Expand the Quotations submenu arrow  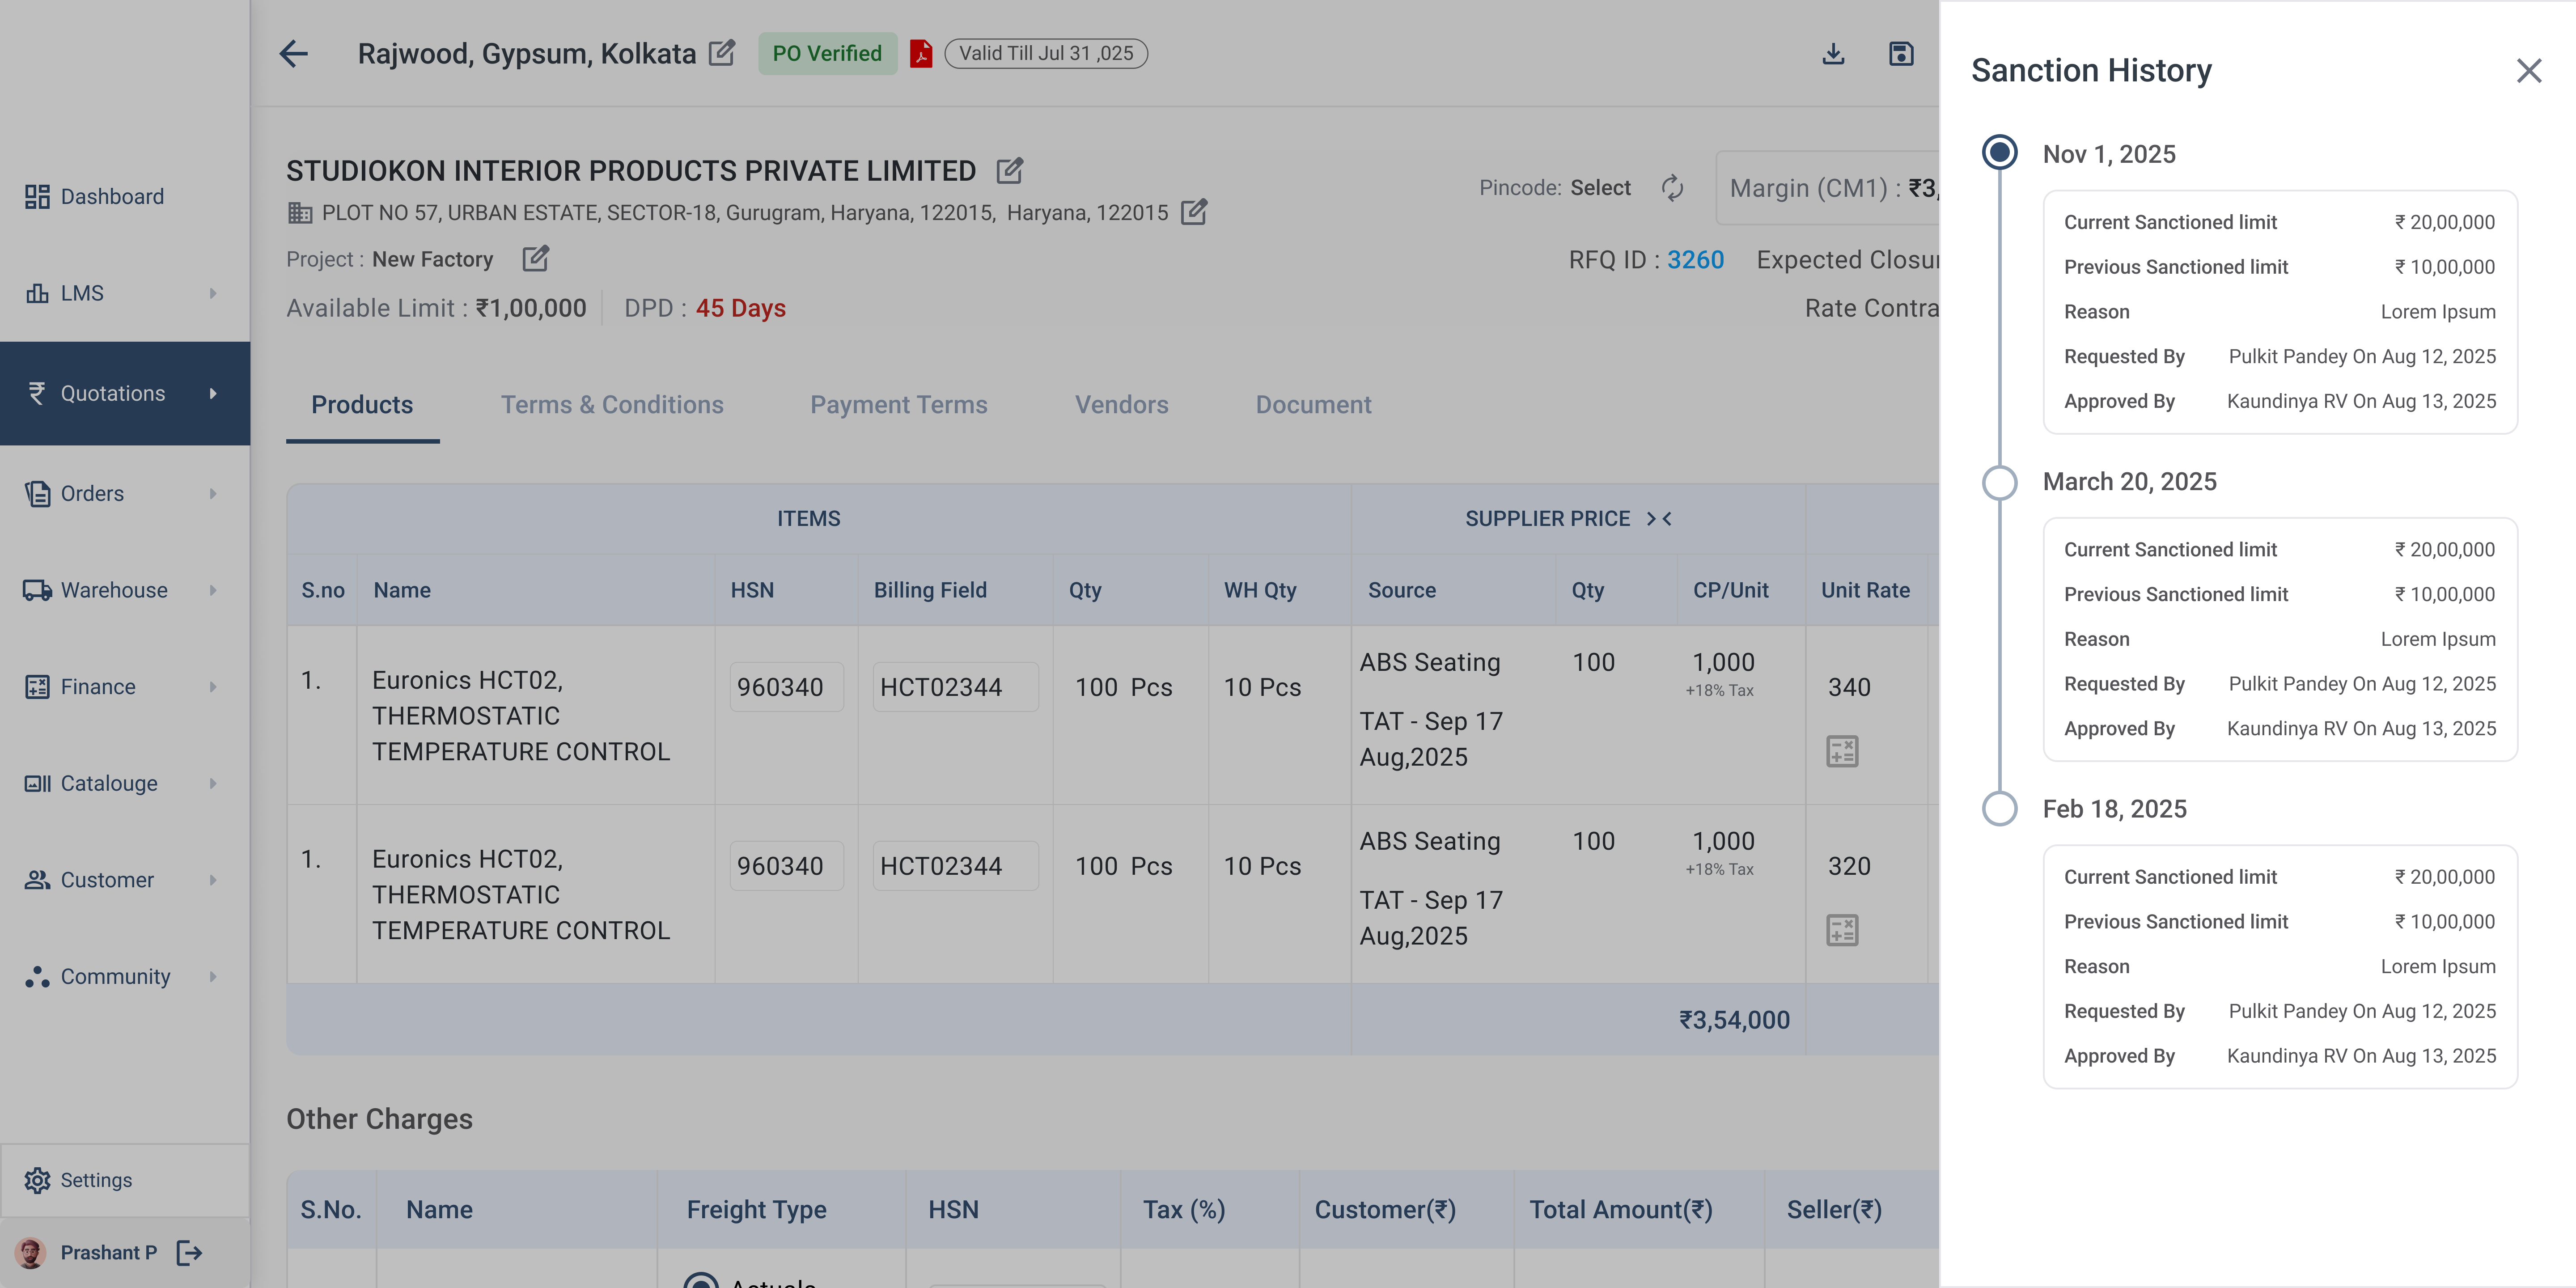coord(213,393)
